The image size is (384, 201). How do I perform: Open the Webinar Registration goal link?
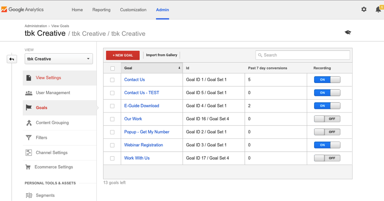[x=143, y=145]
